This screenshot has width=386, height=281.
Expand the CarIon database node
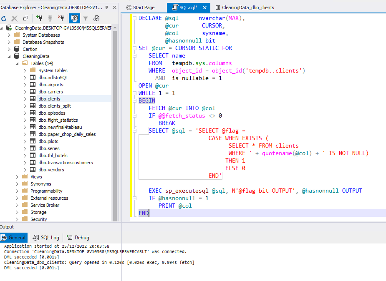[x=9, y=50]
